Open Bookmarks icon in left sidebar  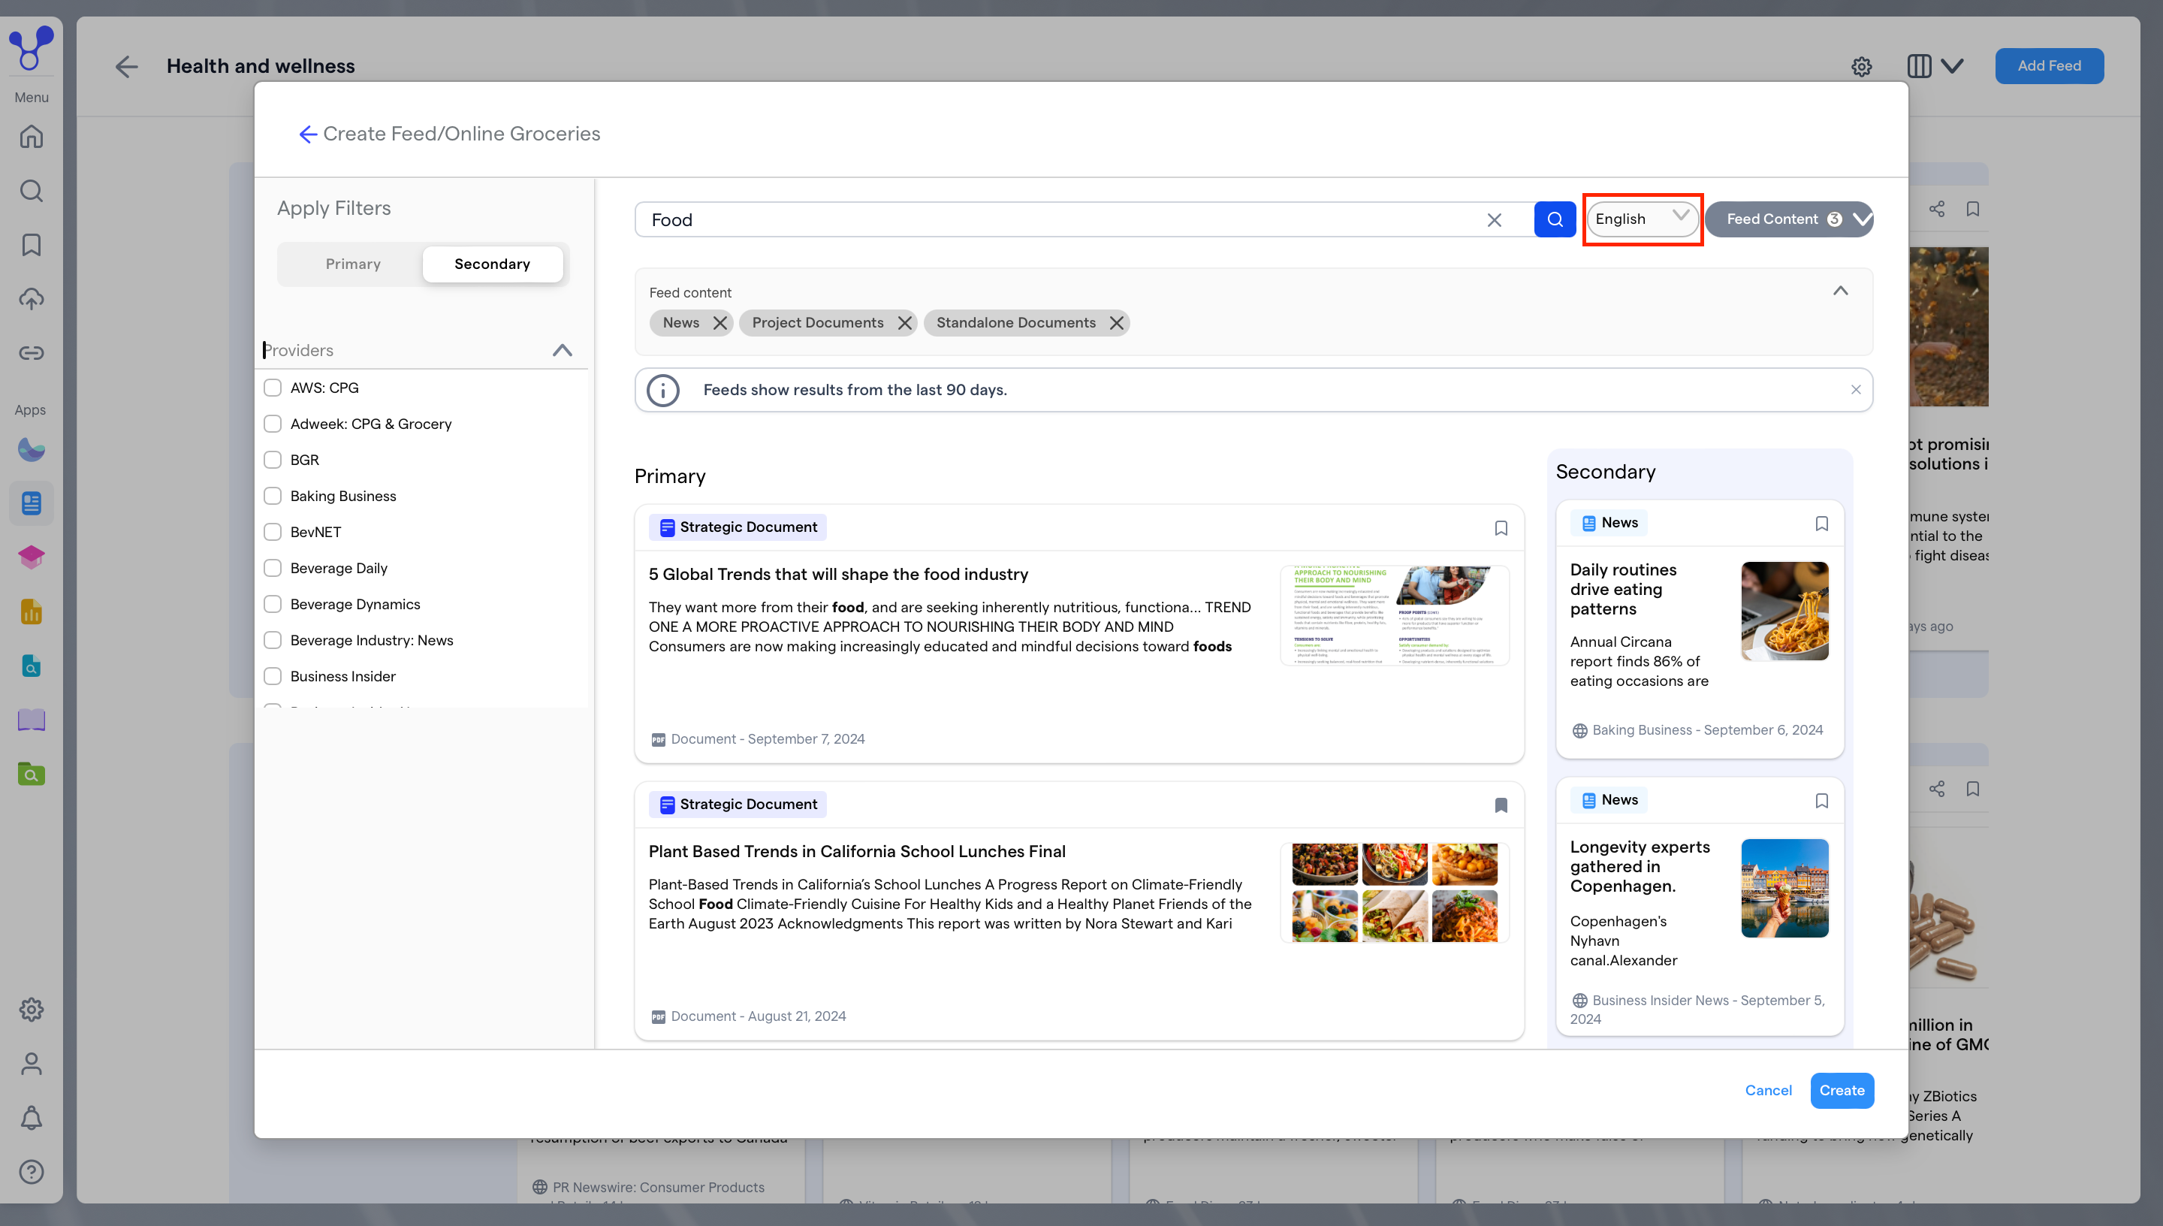(x=31, y=245)
